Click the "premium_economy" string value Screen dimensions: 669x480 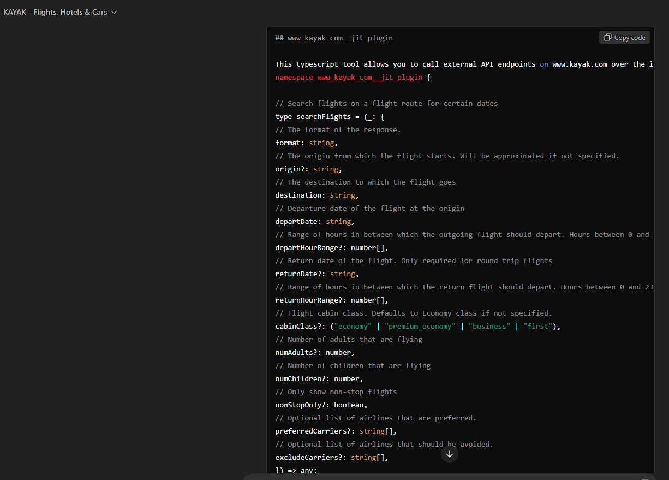click(420, 327)
